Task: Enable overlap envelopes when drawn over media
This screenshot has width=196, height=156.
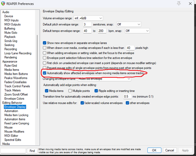Action: click(x=45, y=48)
